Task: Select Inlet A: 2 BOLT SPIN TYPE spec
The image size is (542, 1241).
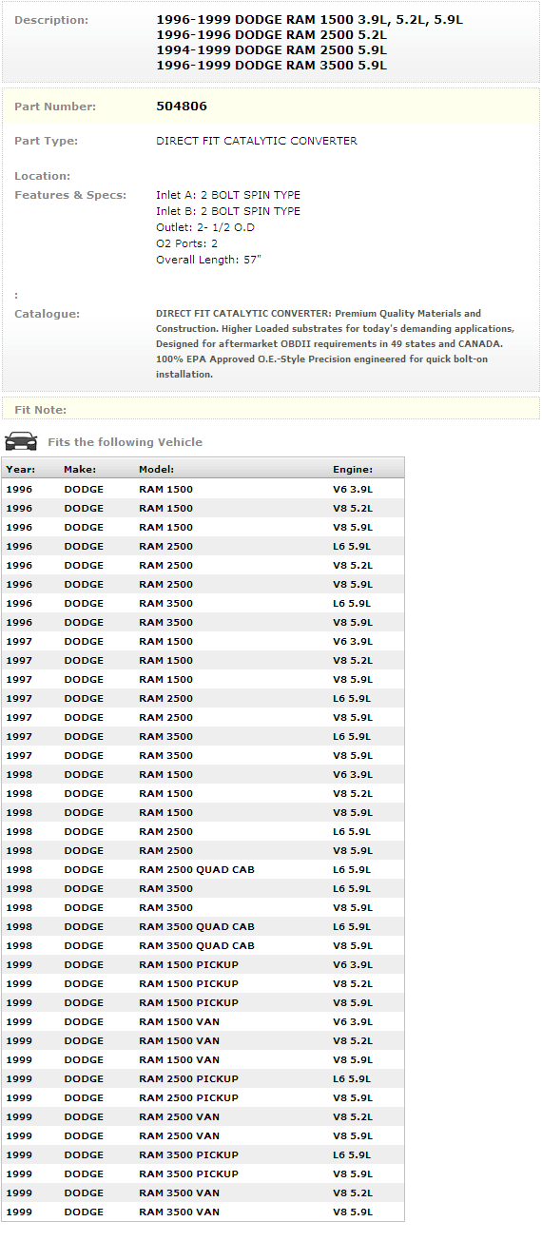Action: [228, 195]
